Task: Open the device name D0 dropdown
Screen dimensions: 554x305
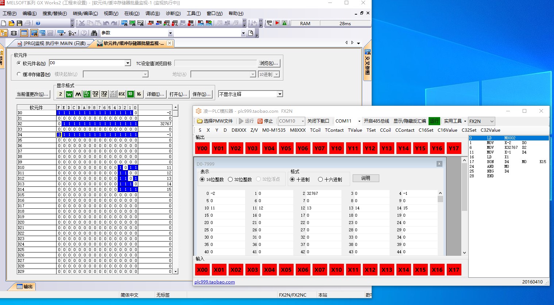Action: coord(128,63)
